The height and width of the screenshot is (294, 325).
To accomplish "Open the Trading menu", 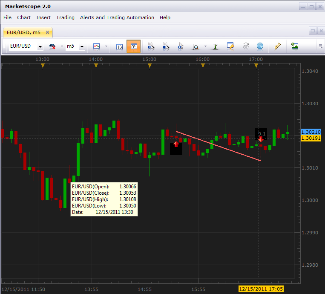I will [x=65, y=17].
